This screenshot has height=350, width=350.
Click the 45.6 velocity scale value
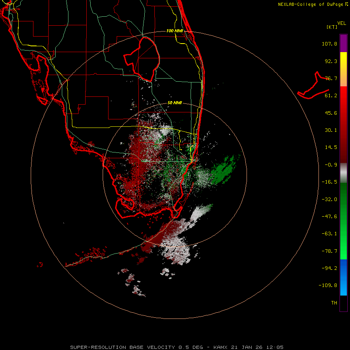click(x=331, y=113)
